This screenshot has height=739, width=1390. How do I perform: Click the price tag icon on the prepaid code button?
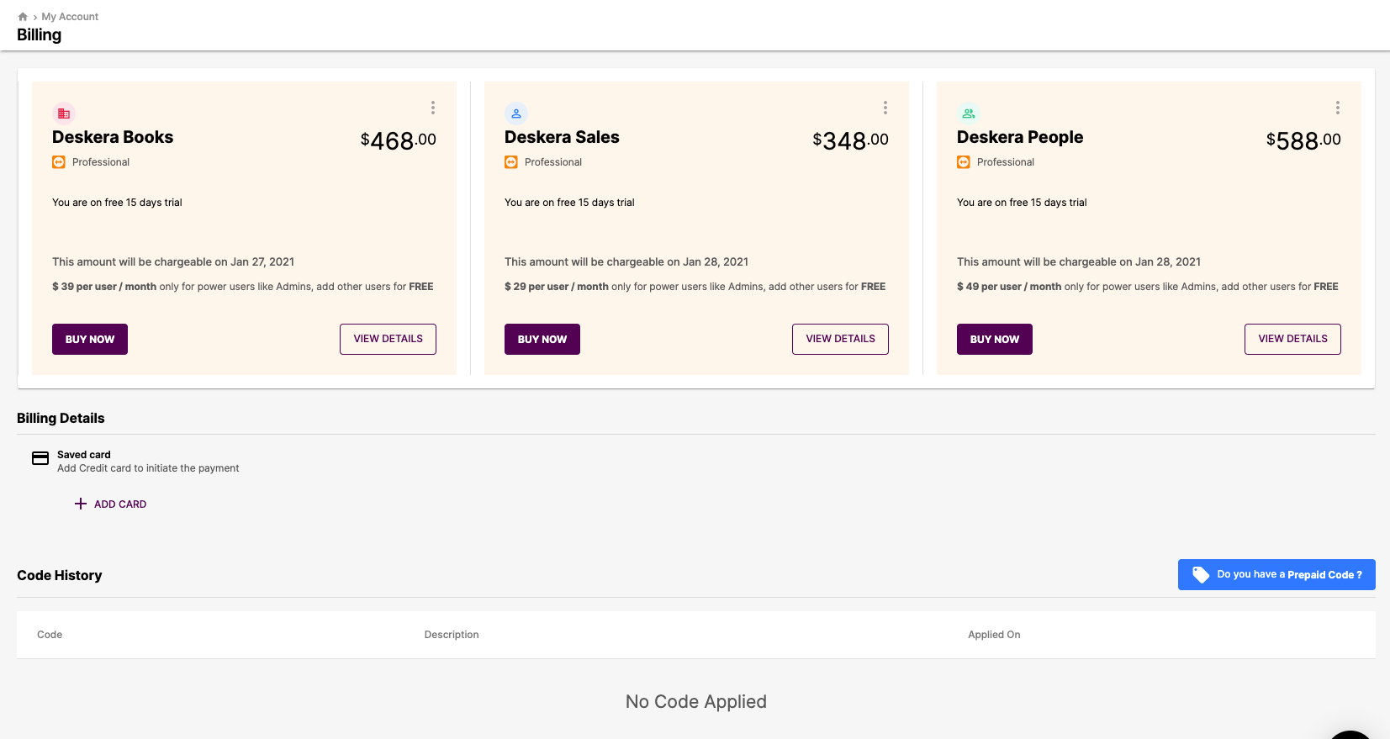pos(1201,574)
